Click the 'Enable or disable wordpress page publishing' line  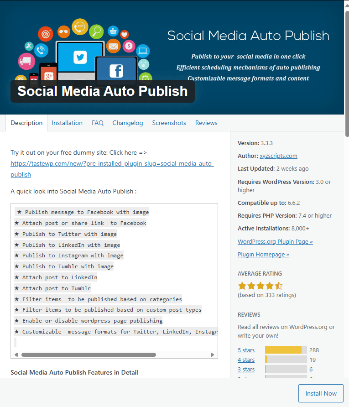[x=89, y=321]
